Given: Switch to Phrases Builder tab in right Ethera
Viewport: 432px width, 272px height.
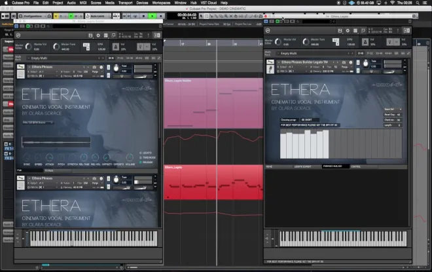Looking at the screenshot, I should pos(336,166).
